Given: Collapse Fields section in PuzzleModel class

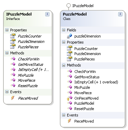Looking at the screenshot, I should click(64, 30).
